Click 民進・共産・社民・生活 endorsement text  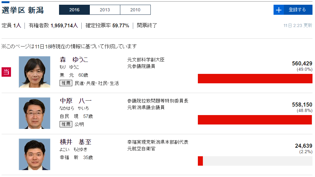(97, 83)
